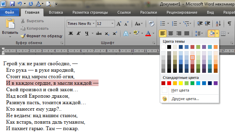Toggle show paragraph marks (¶)

click(x=229, y=24)
